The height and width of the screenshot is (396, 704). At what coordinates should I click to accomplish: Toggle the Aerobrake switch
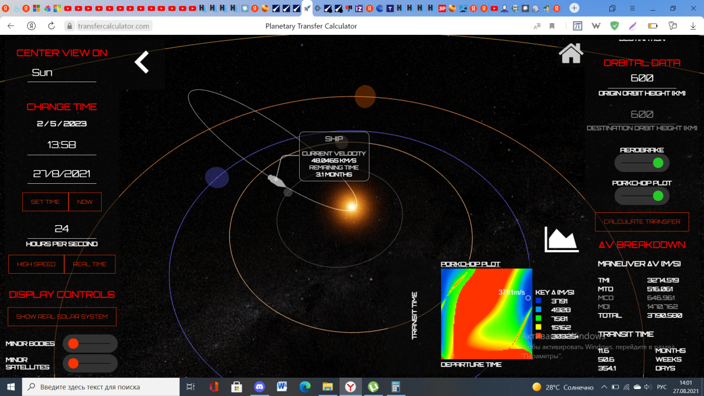coord(642,163)
